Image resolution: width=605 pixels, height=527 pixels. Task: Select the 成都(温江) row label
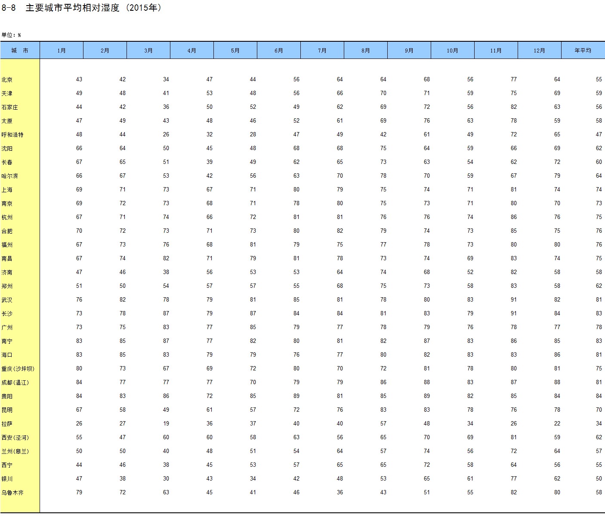click(15, 382)
